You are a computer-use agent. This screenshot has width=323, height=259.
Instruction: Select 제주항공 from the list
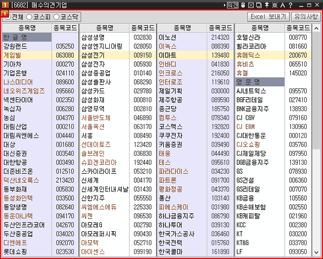(x=170, y=100)
